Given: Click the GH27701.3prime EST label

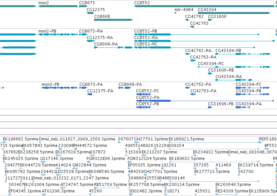Looking at the screenshot, I should coord(151,139).
